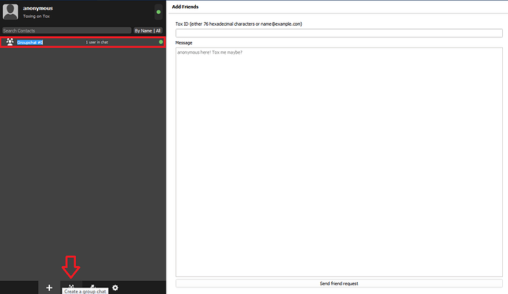The height and width of the screenshot is (294, 508).
Task: Open the user status selector button
Action: click(158, 12)
